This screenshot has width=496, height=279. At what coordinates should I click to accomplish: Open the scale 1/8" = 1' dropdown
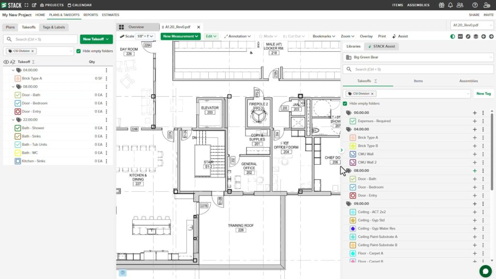pos(145,36)
